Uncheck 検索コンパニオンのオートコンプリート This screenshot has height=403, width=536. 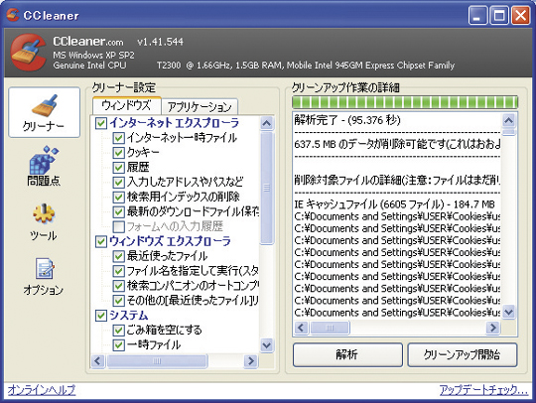(x=118, y=286)
